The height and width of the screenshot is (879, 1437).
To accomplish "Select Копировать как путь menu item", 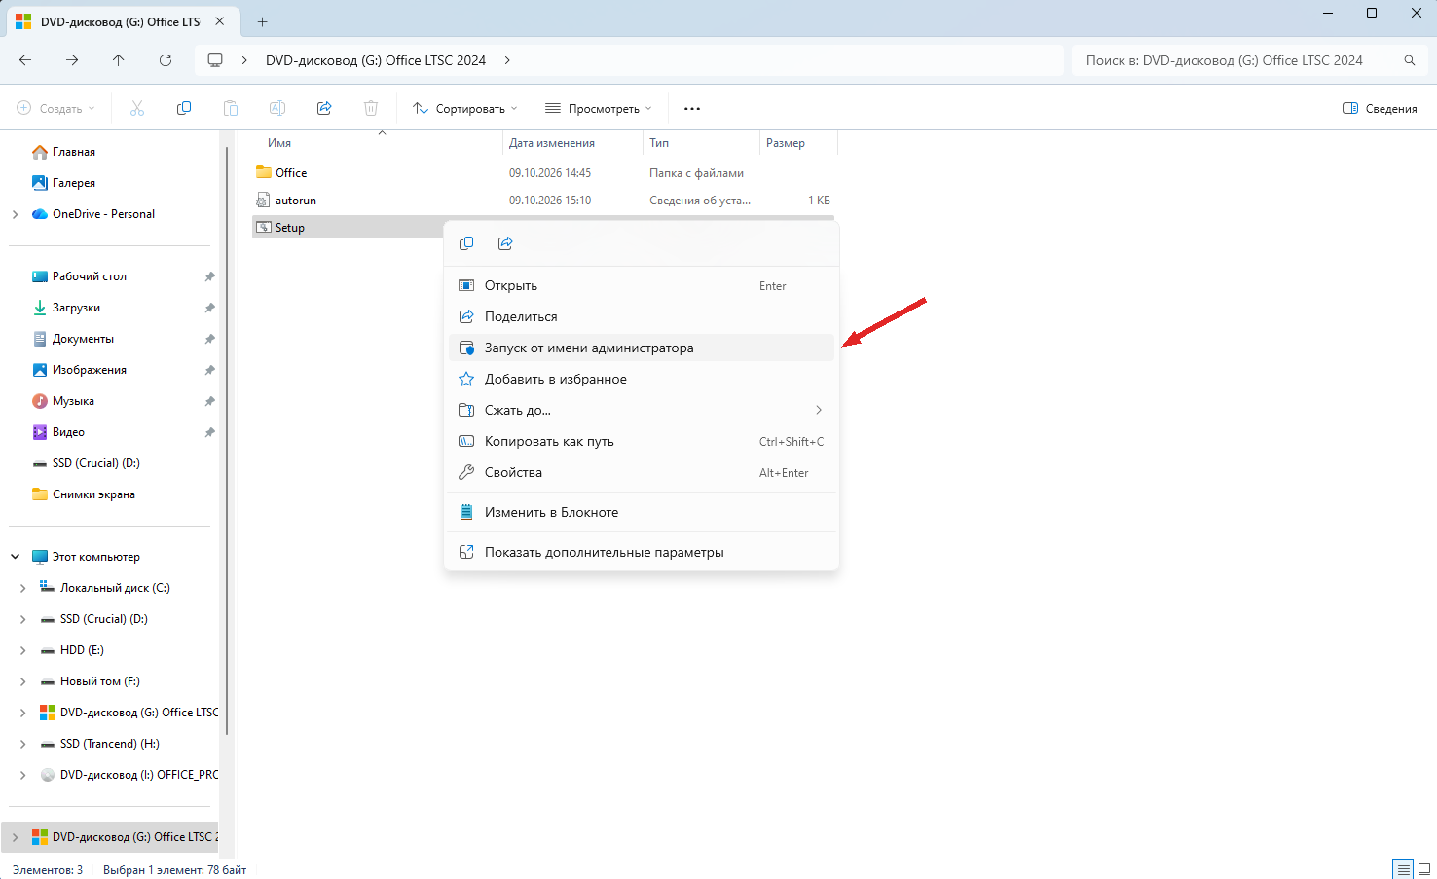I will pos(642,441).
